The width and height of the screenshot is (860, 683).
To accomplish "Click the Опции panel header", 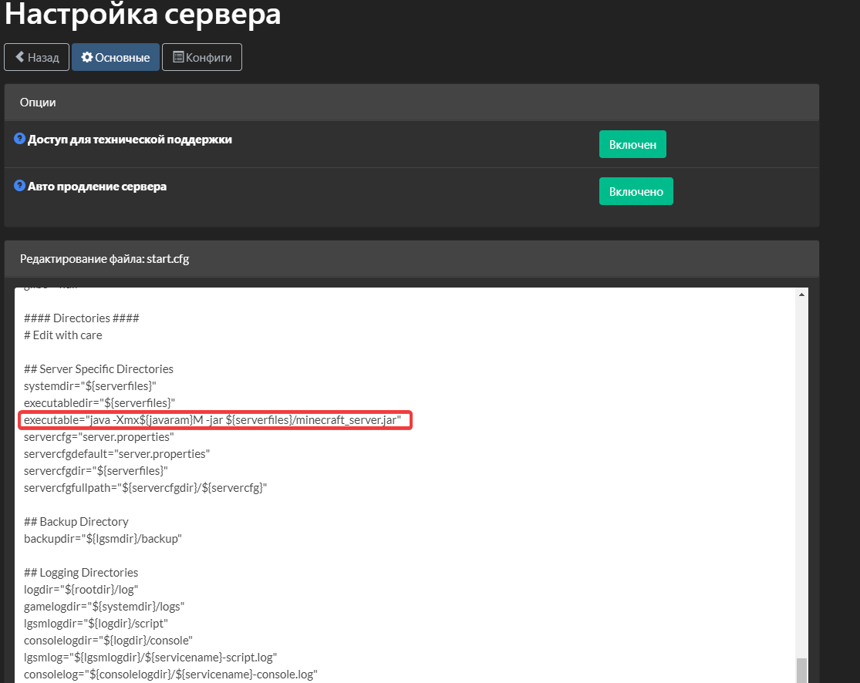I will click(411, 103).
